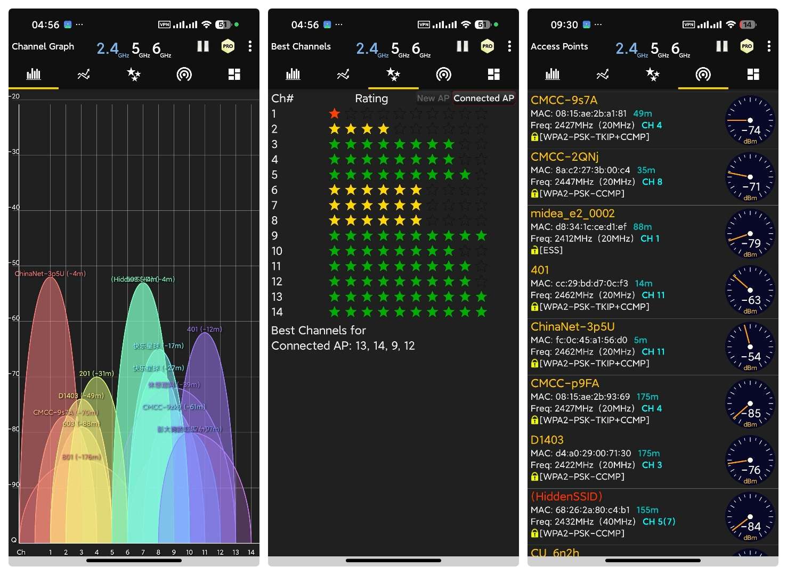Tap battery indicator showing 14 percent
787x575 pixels.
point(748,24)
